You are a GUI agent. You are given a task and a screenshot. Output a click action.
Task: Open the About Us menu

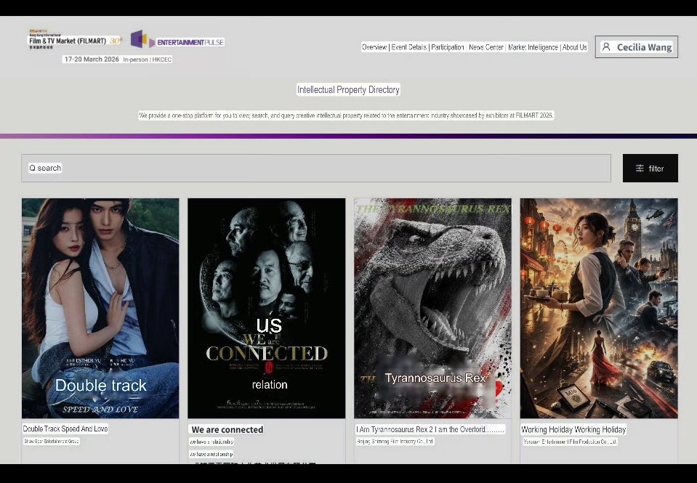pyautogui.click(x=574, y=47)
